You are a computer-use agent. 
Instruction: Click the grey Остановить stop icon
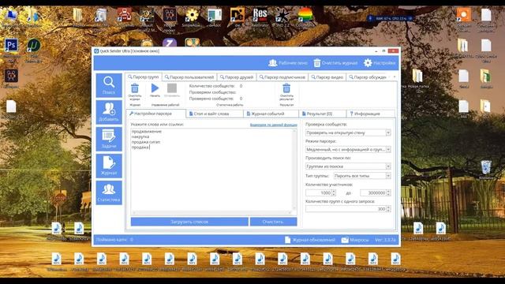coord(172,88)
